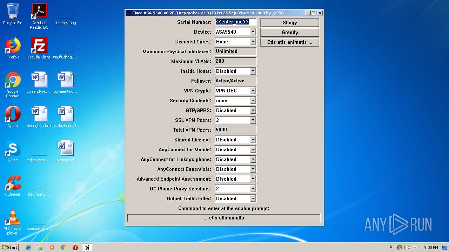Click the Serial Number input field

point(235,22)
